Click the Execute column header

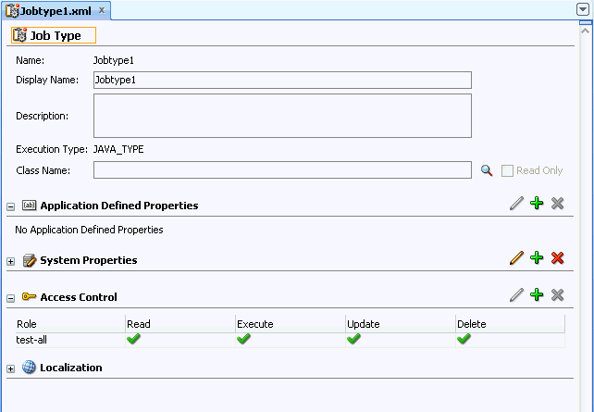click(291, 324)
